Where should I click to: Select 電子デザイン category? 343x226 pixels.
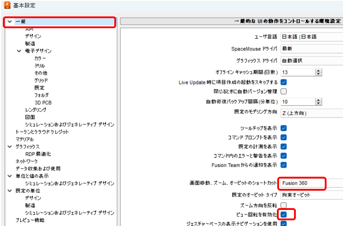[38, 51]
